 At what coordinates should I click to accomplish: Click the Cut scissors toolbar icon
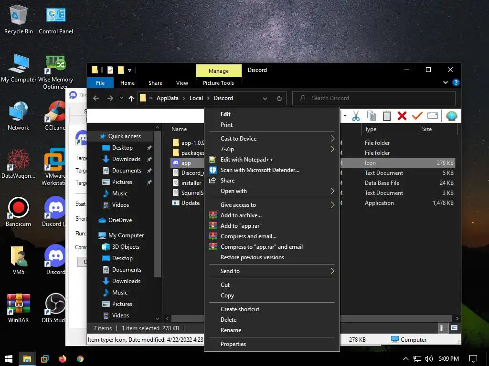click(356, 116)
